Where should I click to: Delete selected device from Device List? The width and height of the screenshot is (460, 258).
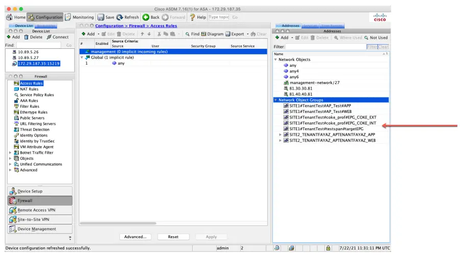(x=33, y=37)
